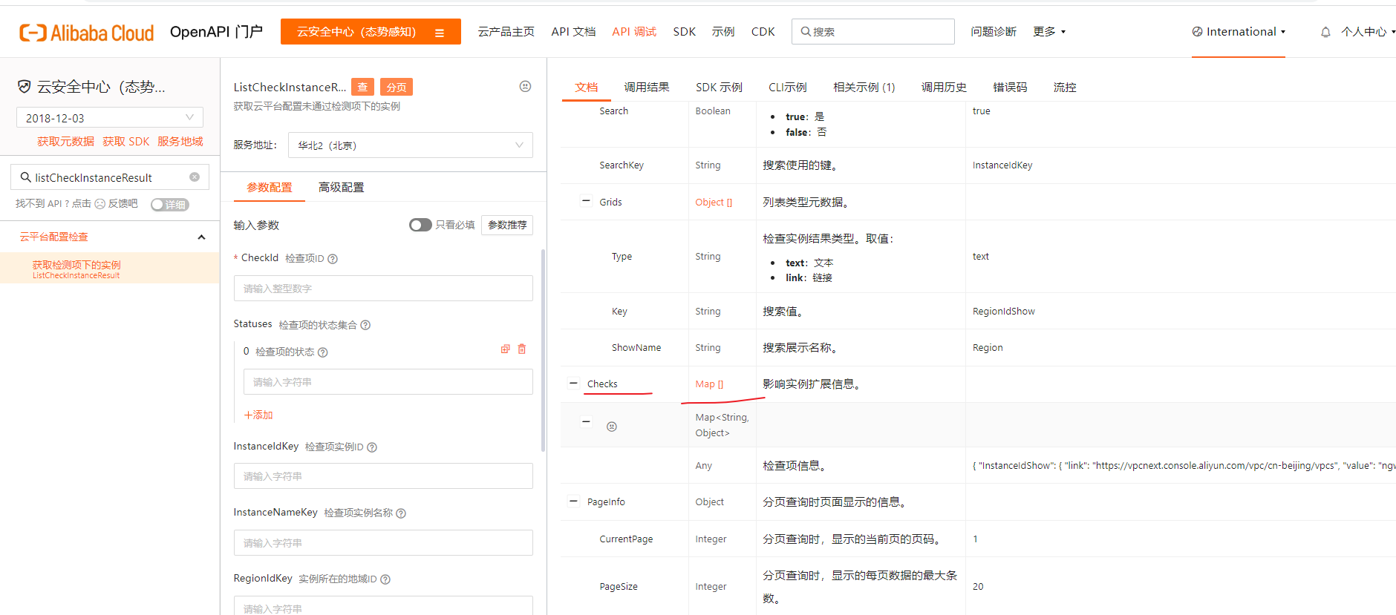Viewport: 1396px width, 615px height.
Task: Open help tooltip for InstanceNameKey
Action: point(401,513)
